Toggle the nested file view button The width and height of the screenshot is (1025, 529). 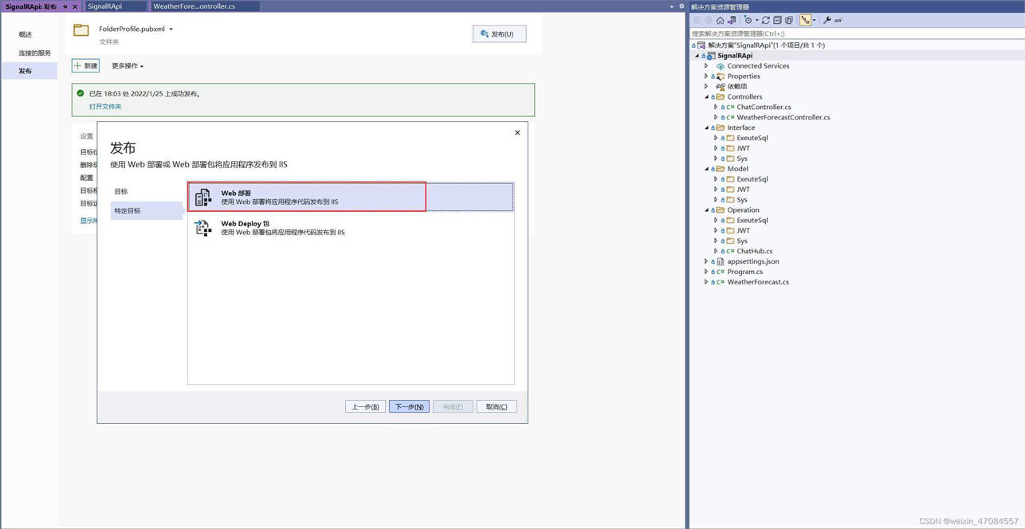pos(805,20)
